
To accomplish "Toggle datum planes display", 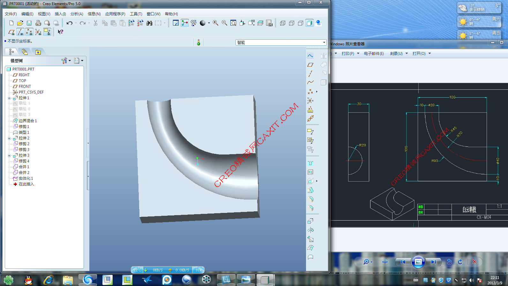I will tap(11, 32).
